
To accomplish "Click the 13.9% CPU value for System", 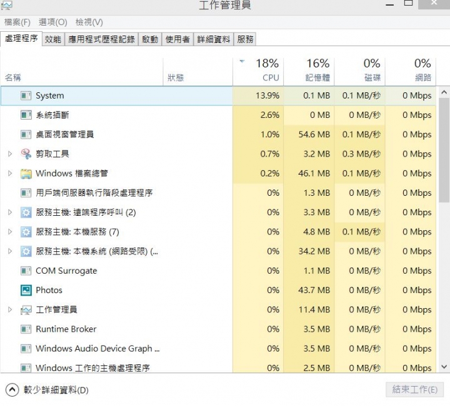I will pos(267,95).
